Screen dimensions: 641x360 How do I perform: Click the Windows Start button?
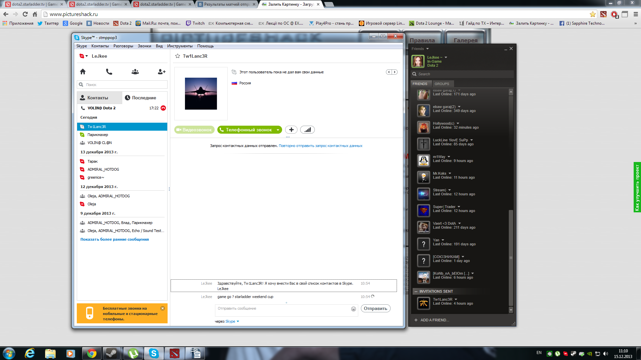9,353
